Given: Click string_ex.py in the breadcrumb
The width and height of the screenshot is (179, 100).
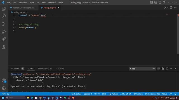Looking at the screenshot, I should point(19,12).
